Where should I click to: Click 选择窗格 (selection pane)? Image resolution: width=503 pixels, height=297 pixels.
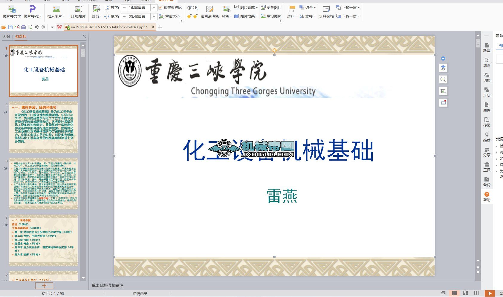pos(326,12)
